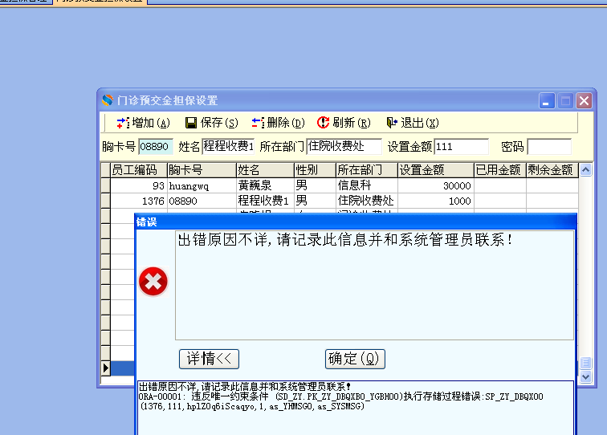Click row selector for 黄巍泉 row

coord(105,185)
